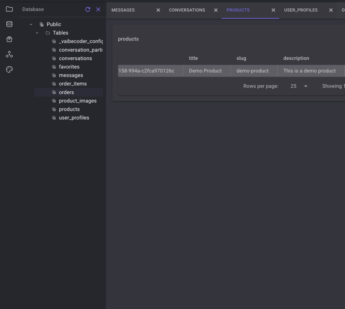The height and width of the screenshot is (309, 345).
Task: Open the theme palette icon in sidebar
Action: coord(9,69)
